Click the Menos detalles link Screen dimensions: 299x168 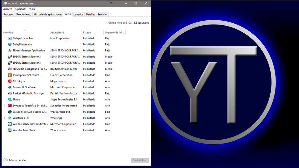point(18,160)
